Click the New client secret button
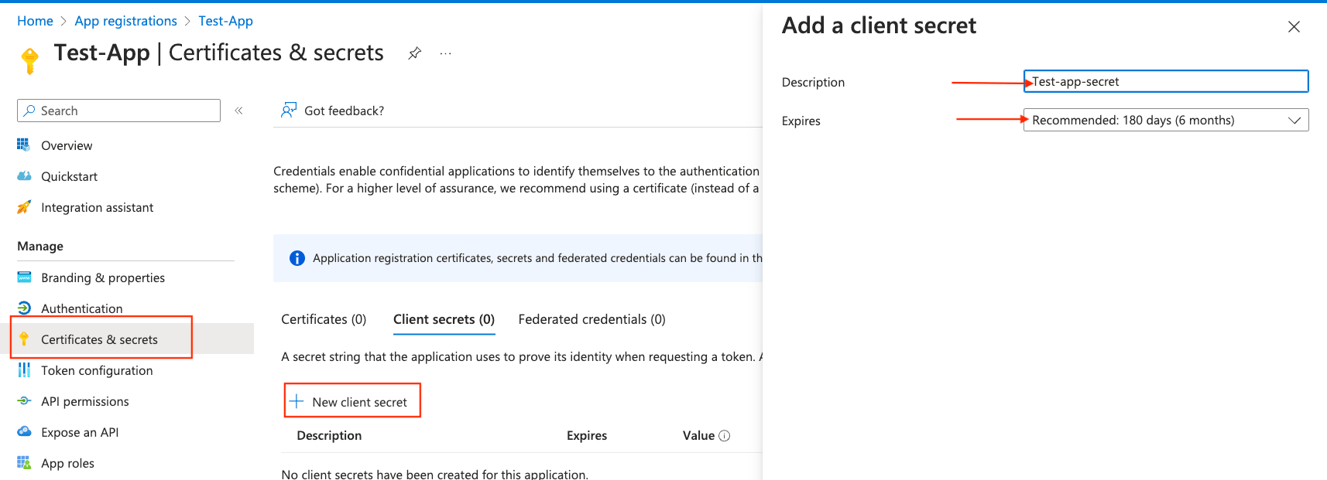1327x480 pixels. pos(352,400)
